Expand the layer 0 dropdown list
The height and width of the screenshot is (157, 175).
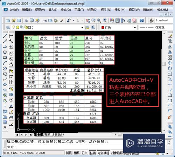click(82, 28)
